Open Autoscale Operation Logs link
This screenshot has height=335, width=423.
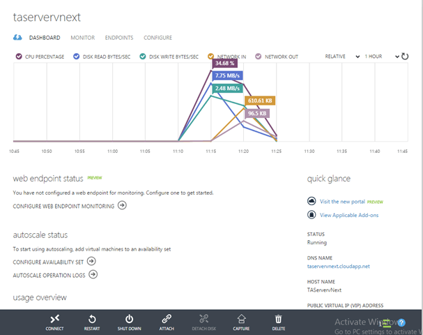49,275
